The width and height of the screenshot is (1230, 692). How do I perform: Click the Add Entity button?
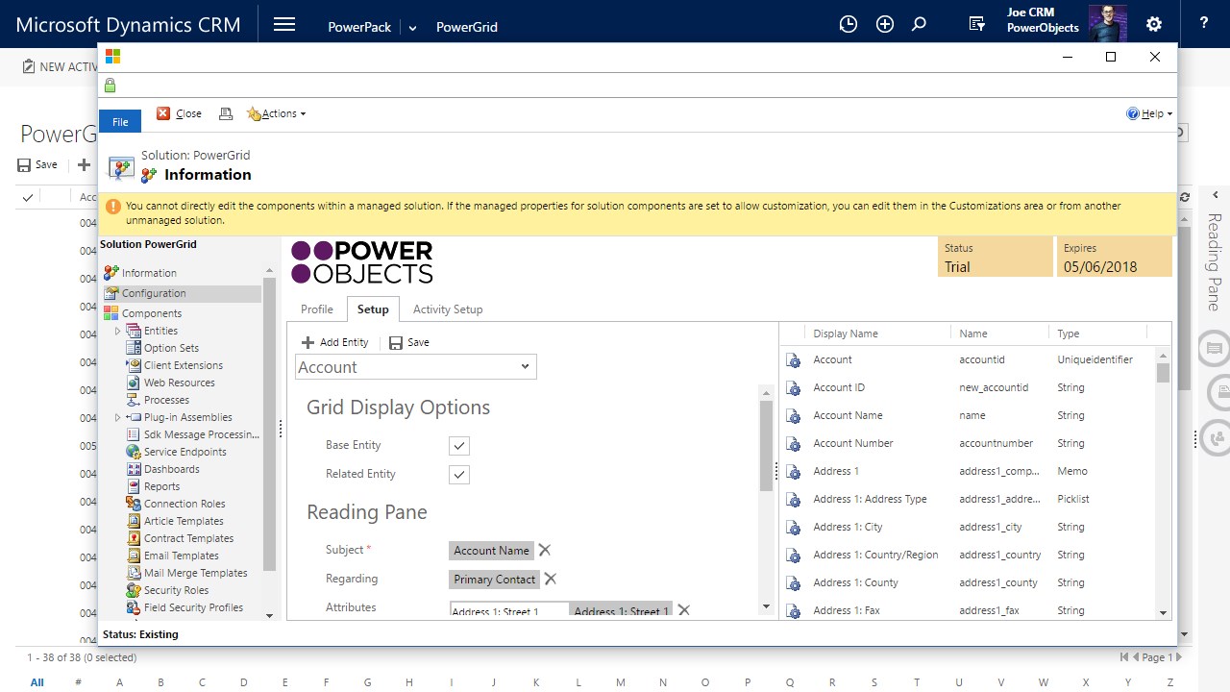(x=334, y=342)
